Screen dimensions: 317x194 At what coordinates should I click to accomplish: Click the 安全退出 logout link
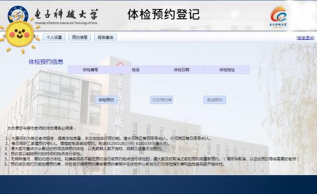(305, 38)
